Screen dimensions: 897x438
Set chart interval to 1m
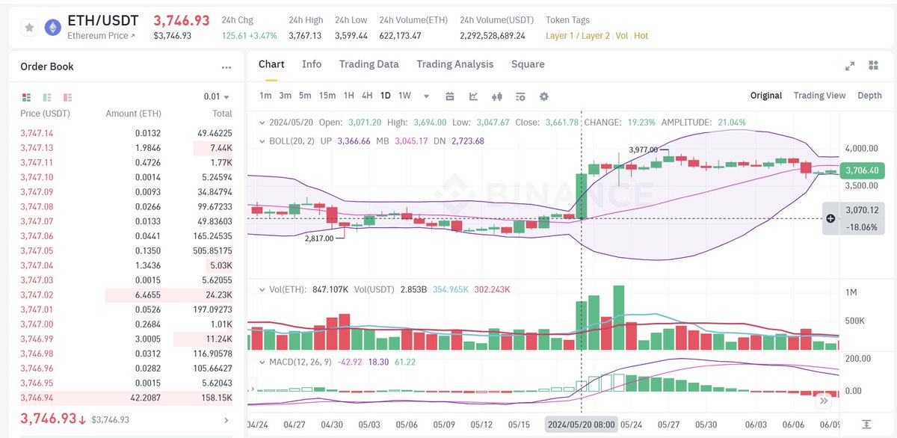[265, 96]
